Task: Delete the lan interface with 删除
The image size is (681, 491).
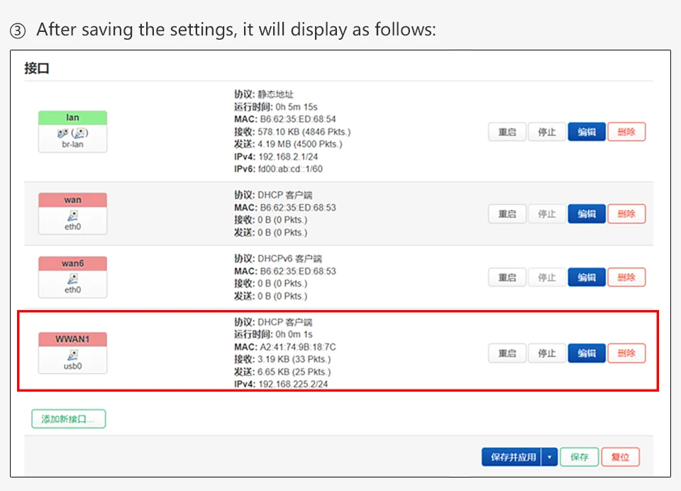Action: tap(626, 132)
